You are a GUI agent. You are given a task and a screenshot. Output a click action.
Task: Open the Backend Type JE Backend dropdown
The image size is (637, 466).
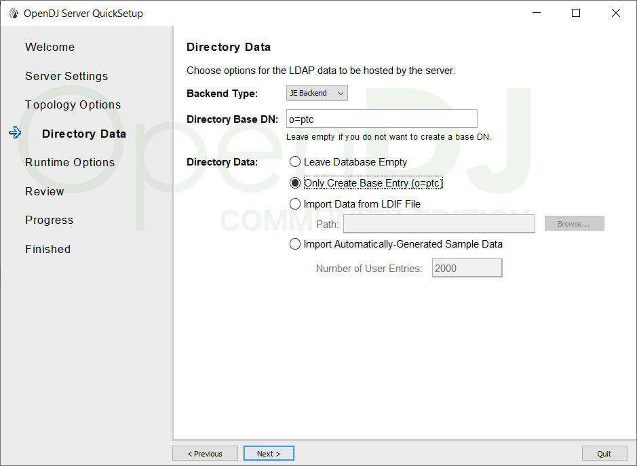(x=317, y=93)
